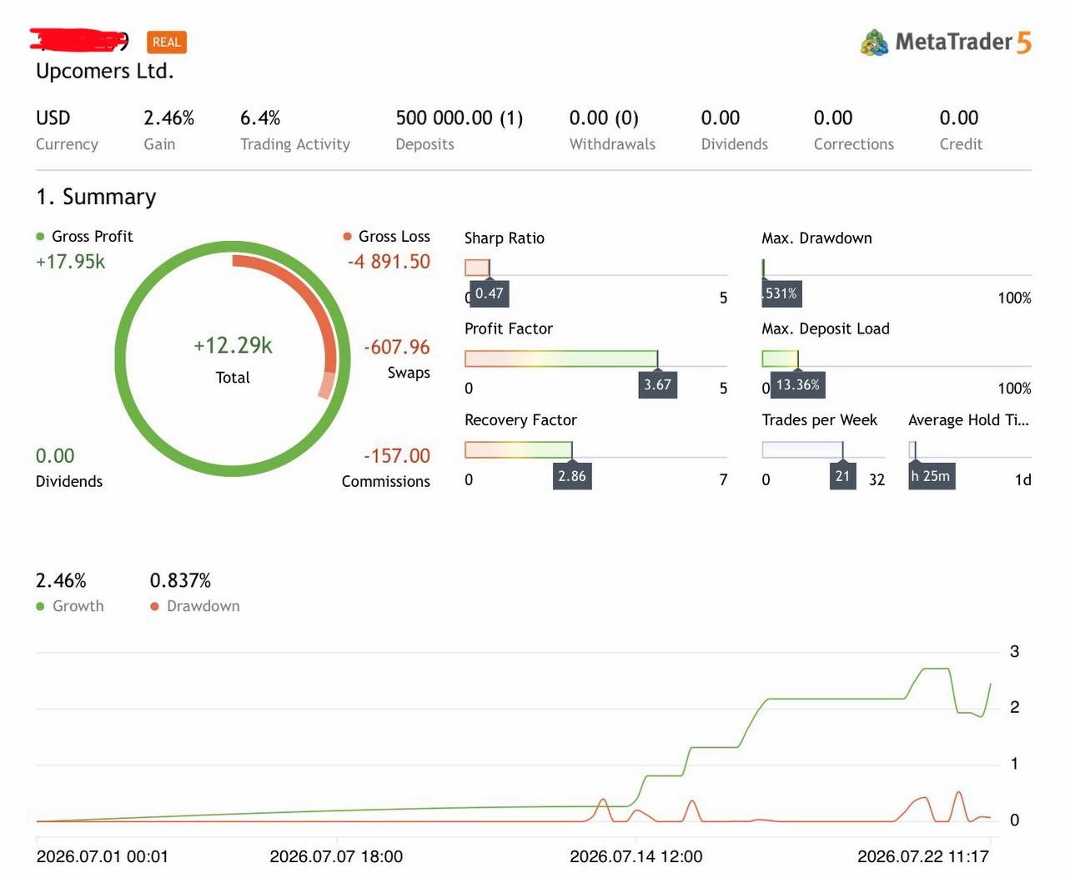The image size is (1065, 873).
Task: Click the Average Hold Time marker
Action: click(932, 476)
